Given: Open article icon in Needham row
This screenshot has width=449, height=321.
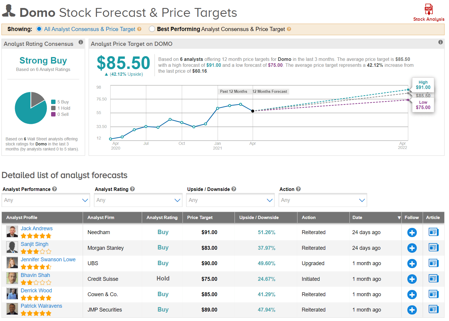Looking at the screenshot, I should (x=433, y=232).
